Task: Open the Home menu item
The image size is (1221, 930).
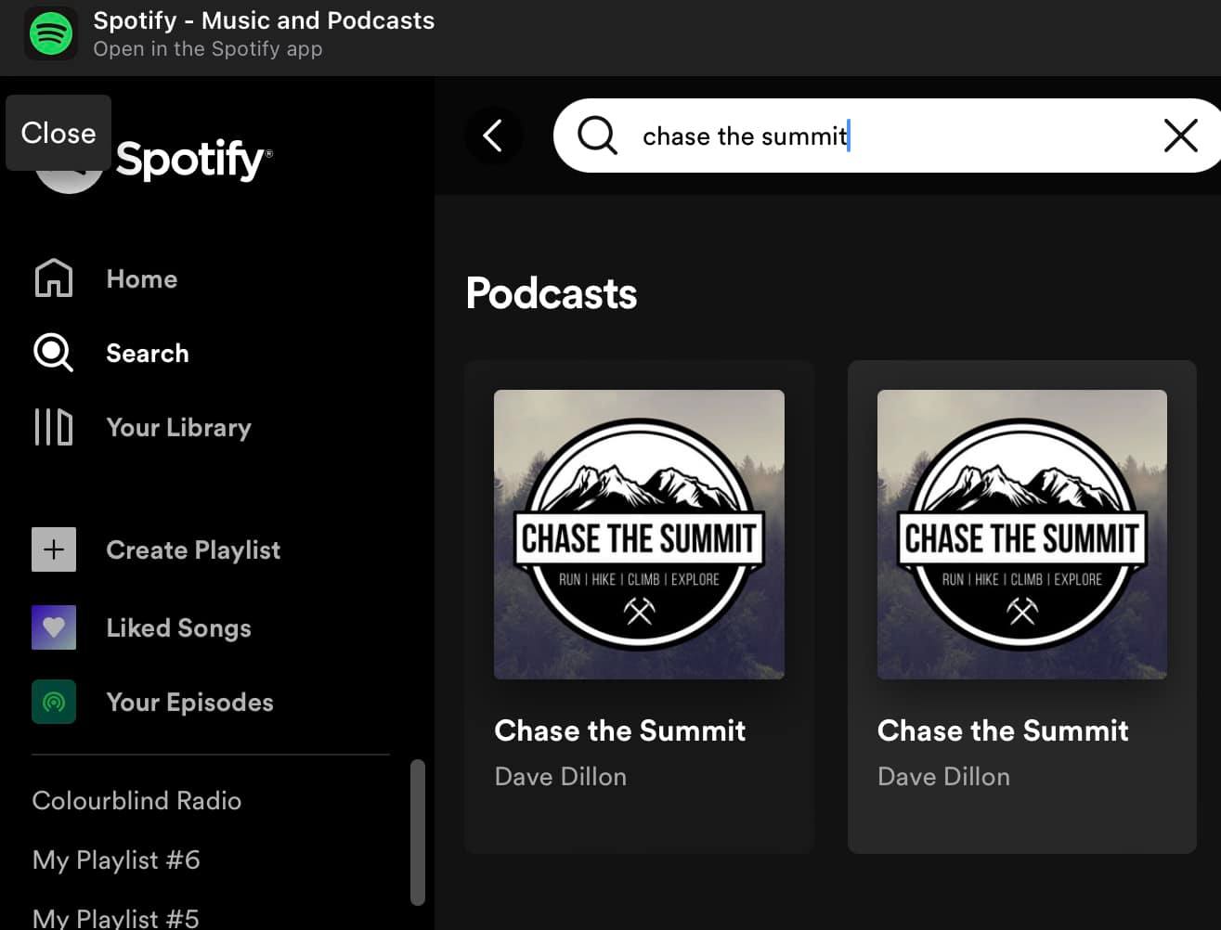Action: [x=142, y=278]
